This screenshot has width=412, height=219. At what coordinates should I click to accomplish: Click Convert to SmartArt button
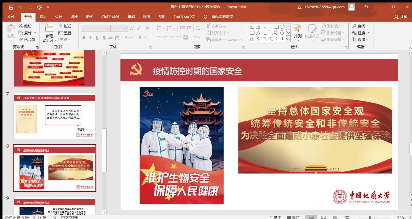[225, 40]
